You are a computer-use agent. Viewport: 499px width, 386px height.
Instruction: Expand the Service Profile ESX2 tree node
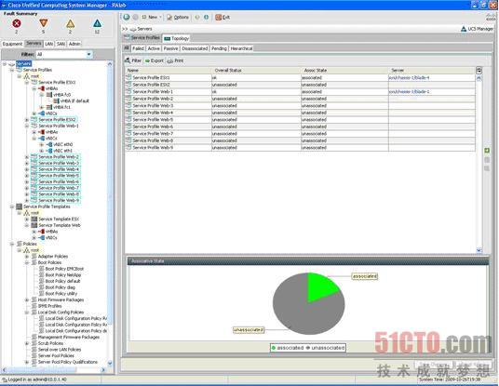click(x=27, y=120)
